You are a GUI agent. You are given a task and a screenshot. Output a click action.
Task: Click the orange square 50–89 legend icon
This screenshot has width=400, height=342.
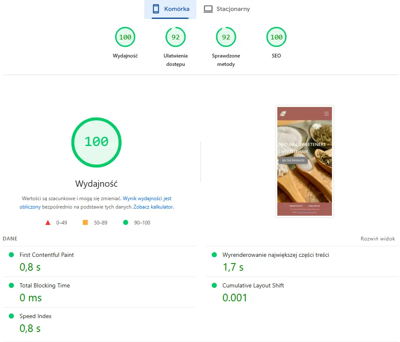click(85, 222)
